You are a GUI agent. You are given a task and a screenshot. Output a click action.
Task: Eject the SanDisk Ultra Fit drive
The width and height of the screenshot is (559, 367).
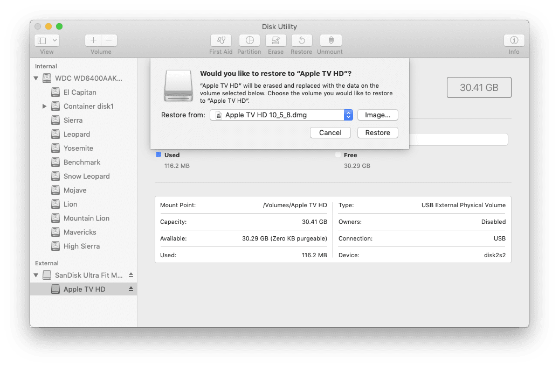[x=131, y=275]
